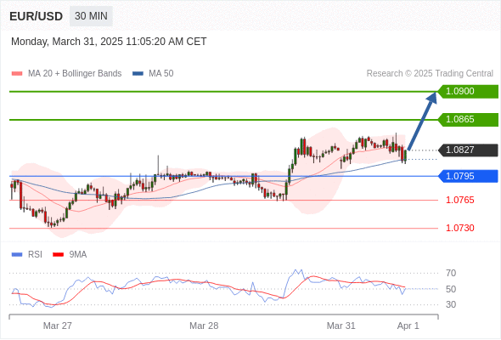Toggle the RSI legend entry
This screenshot has height=340, width=501.
[x=27, y=255]
